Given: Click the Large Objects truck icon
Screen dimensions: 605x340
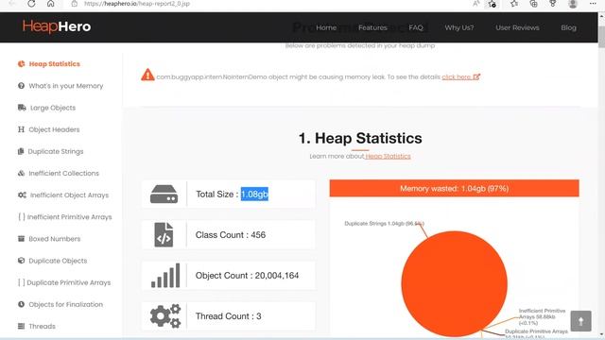Looking at the screenshot, I should click(x=22, y=108).
